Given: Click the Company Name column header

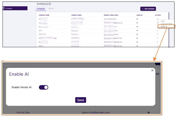Looking at the screenshot, I should 44,15.
